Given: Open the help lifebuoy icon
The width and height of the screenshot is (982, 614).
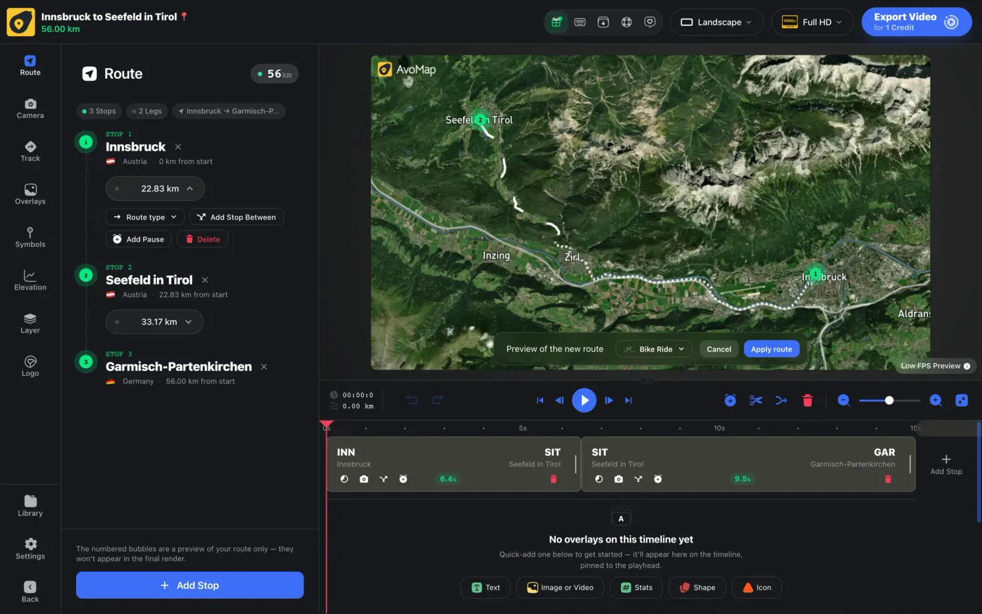Looking at the screenshot, I should point(626,22).
